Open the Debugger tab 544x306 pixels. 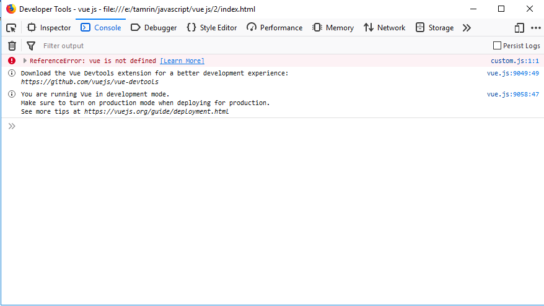click(154, 28)
